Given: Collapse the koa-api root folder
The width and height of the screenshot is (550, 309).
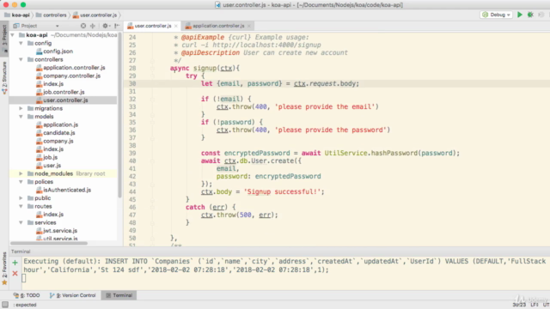Looking at the screenshot, I should click(13, 35).
